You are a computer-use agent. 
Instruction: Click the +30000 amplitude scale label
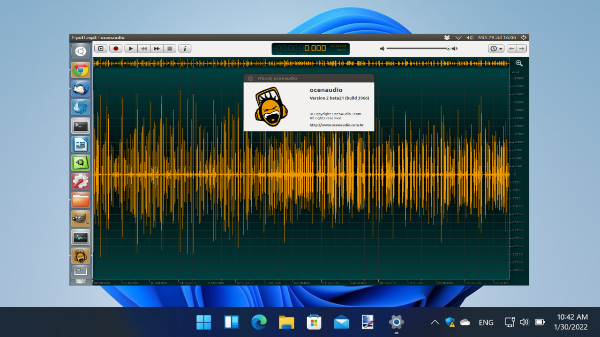point(518,78)
